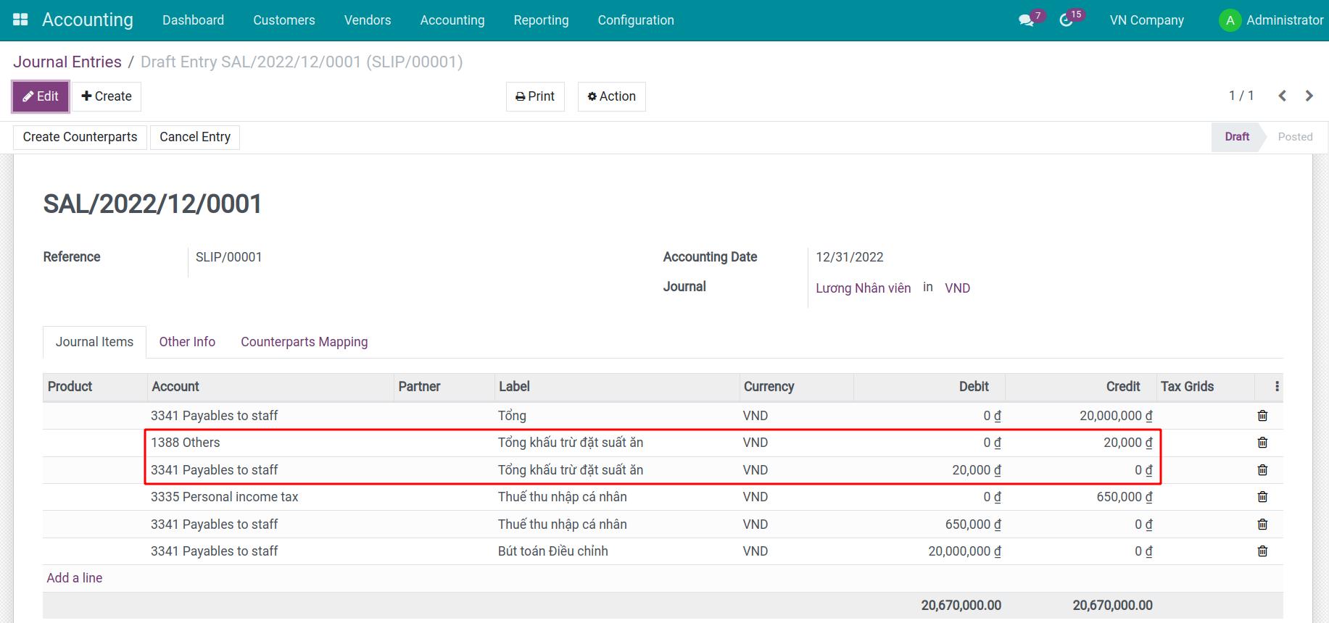Delete the 3335 Personal income tax line
The height and width of the screenshot is (623, 1329).
pyautogui.click(x=1262, y=497)
